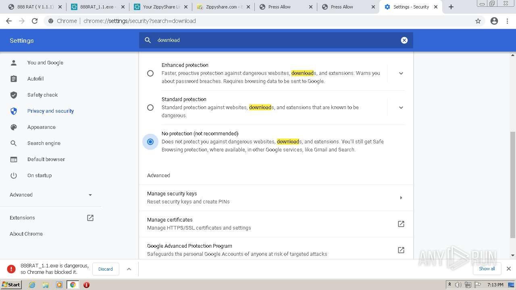Open Autofill settings

click(35, 79)
